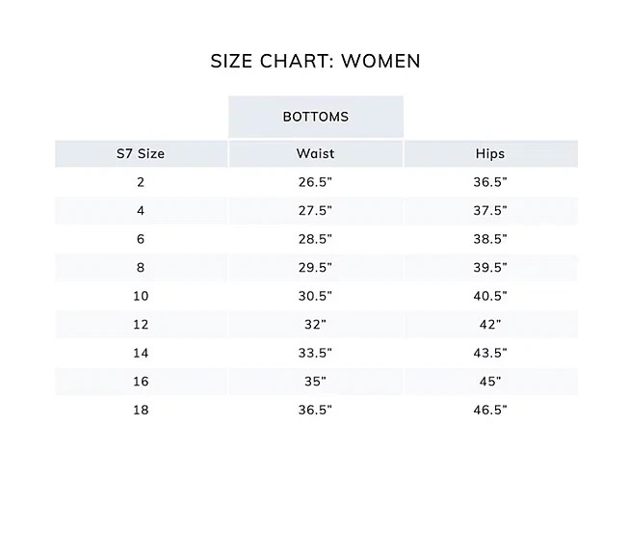Click the SIZE CHART: WOMEN title
The image size is (629, 559).
pos(315,62)
